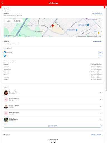
Task: Click the red location pin on map
Action: pos(53,26)
